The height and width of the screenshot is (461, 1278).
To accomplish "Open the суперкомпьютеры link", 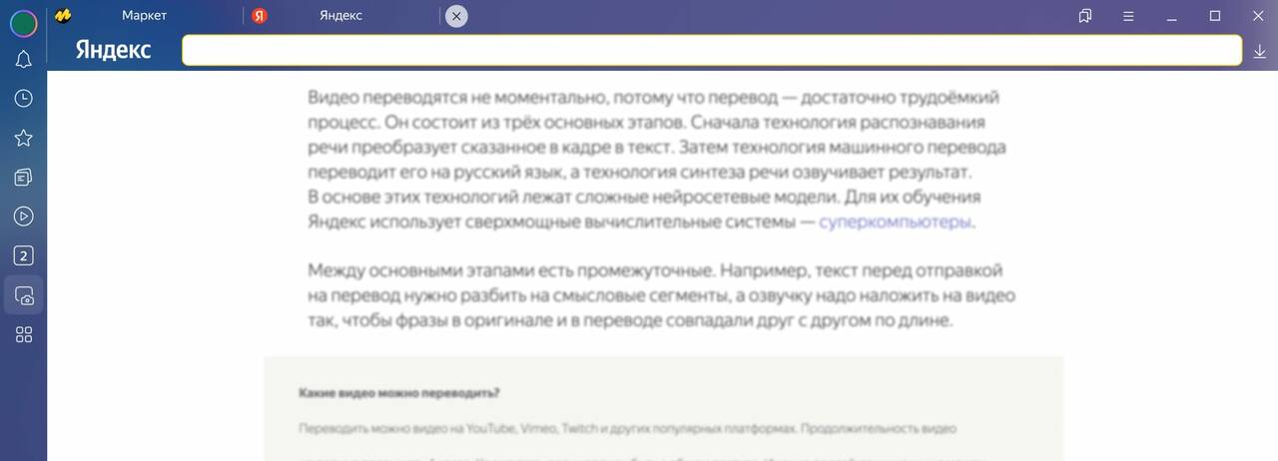I will tap(895, 223).
